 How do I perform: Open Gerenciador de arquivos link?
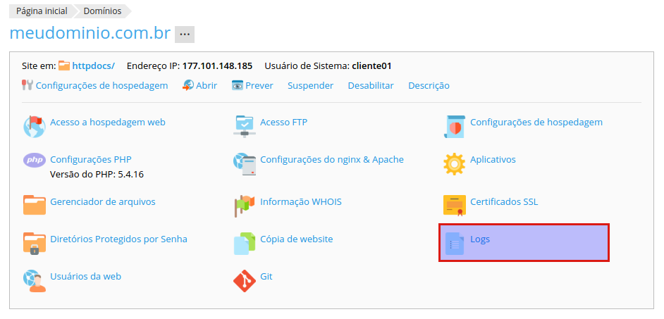click(102, 201)
